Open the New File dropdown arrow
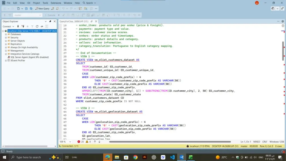Image resolution: width=286 pixels, height=161 pixels. point(22,9)
